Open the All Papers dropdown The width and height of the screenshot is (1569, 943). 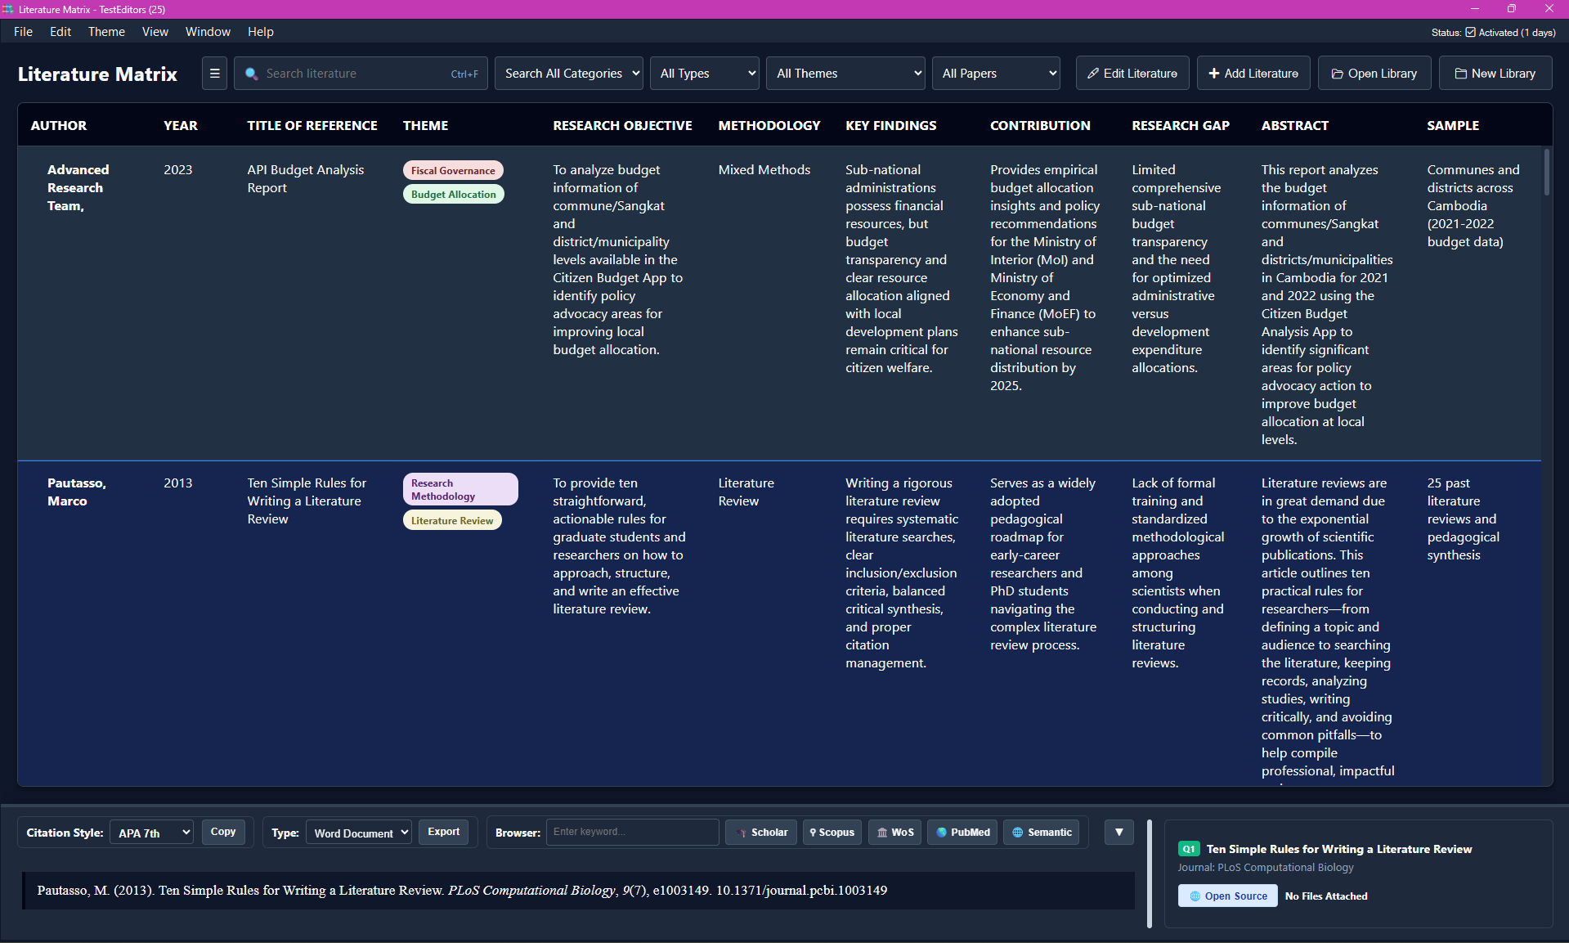996,74
